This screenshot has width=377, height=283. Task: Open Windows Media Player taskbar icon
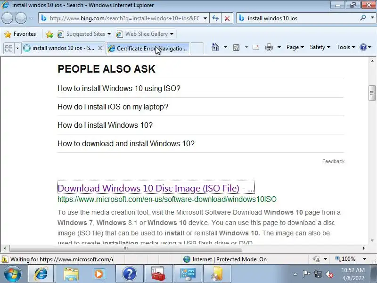[99, 274]
